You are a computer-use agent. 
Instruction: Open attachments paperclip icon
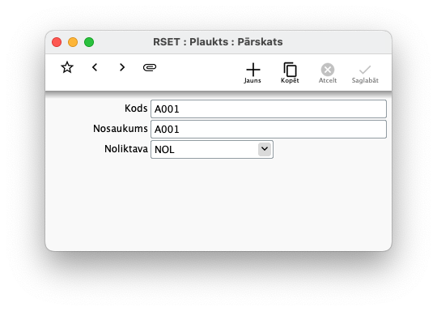pyautogui.click(x=150, y=67)
